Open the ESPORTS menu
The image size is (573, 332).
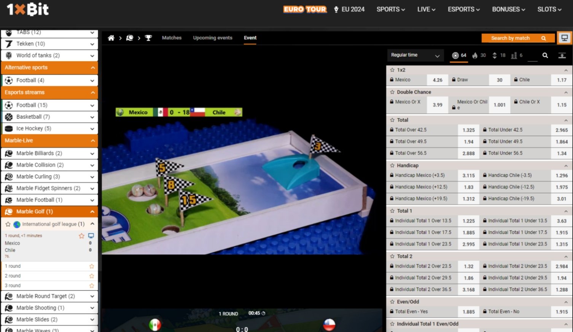pos(463,10)
